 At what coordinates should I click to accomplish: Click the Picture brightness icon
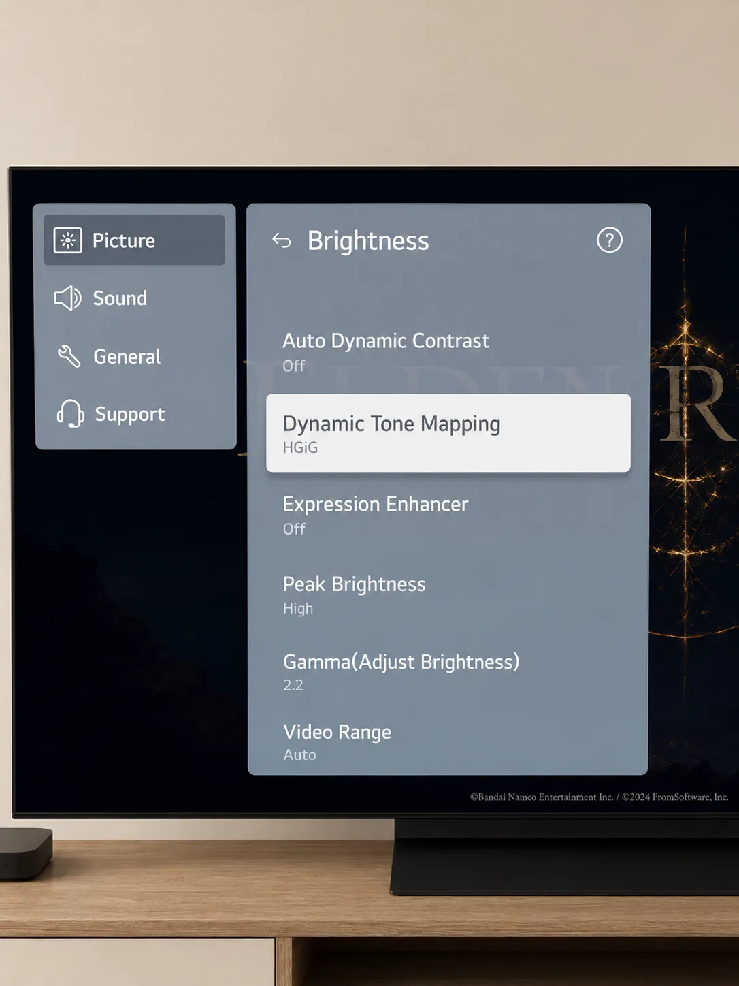(x=67, y=240)
